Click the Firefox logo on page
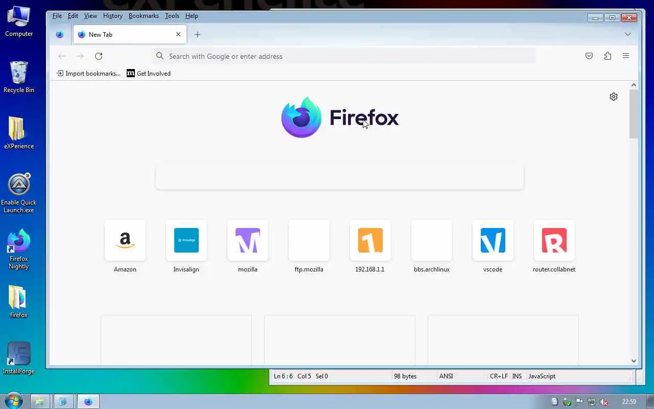 (340, 118)
